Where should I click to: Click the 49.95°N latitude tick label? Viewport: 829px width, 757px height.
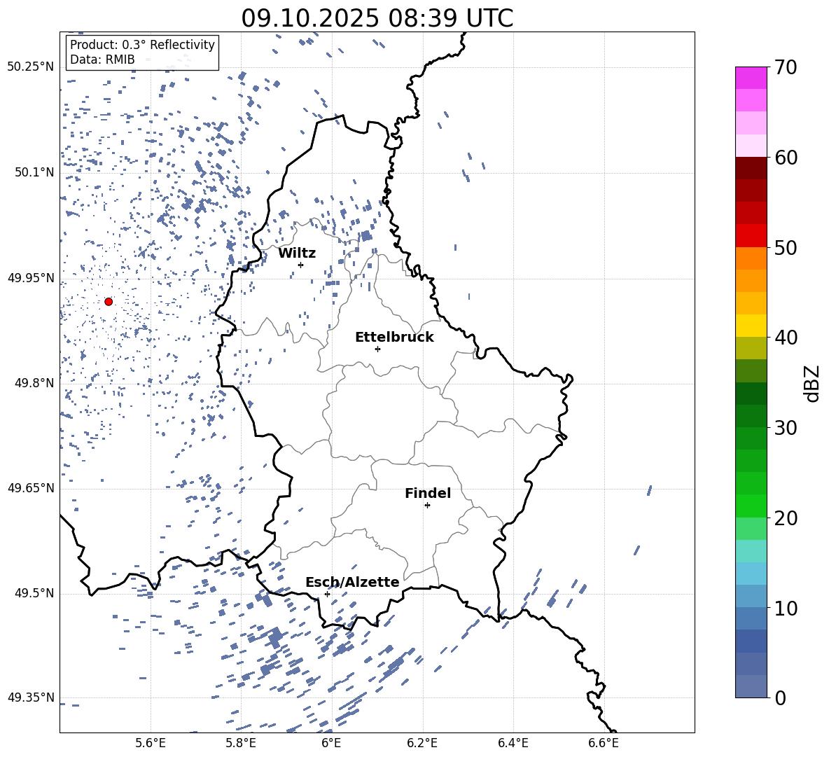pyautogui.click(x=31, y=277)
